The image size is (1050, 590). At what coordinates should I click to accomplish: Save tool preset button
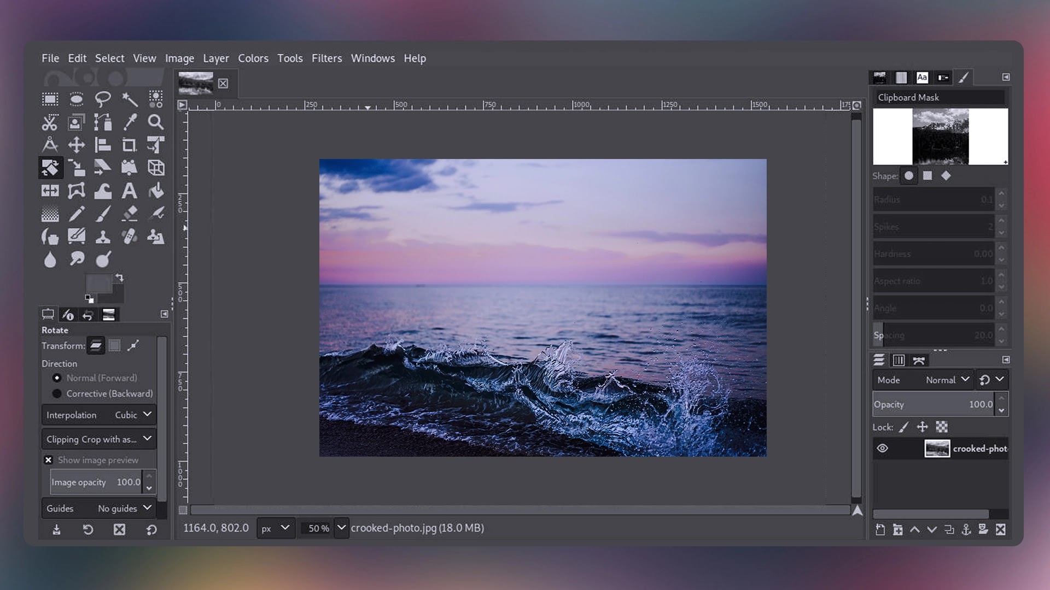coord(56,529)
